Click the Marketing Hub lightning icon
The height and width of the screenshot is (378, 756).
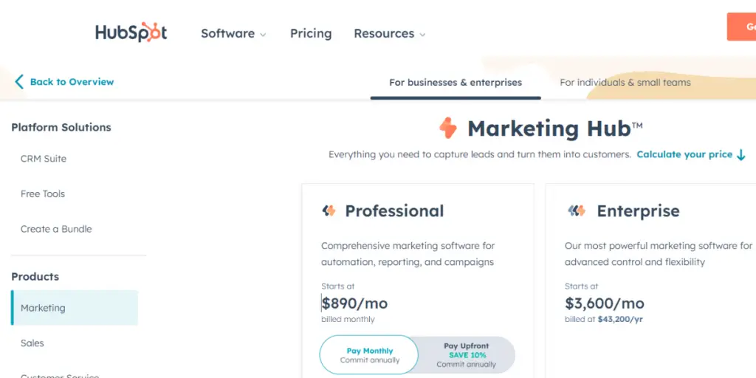pyautogui.click(x=447, y=128)
